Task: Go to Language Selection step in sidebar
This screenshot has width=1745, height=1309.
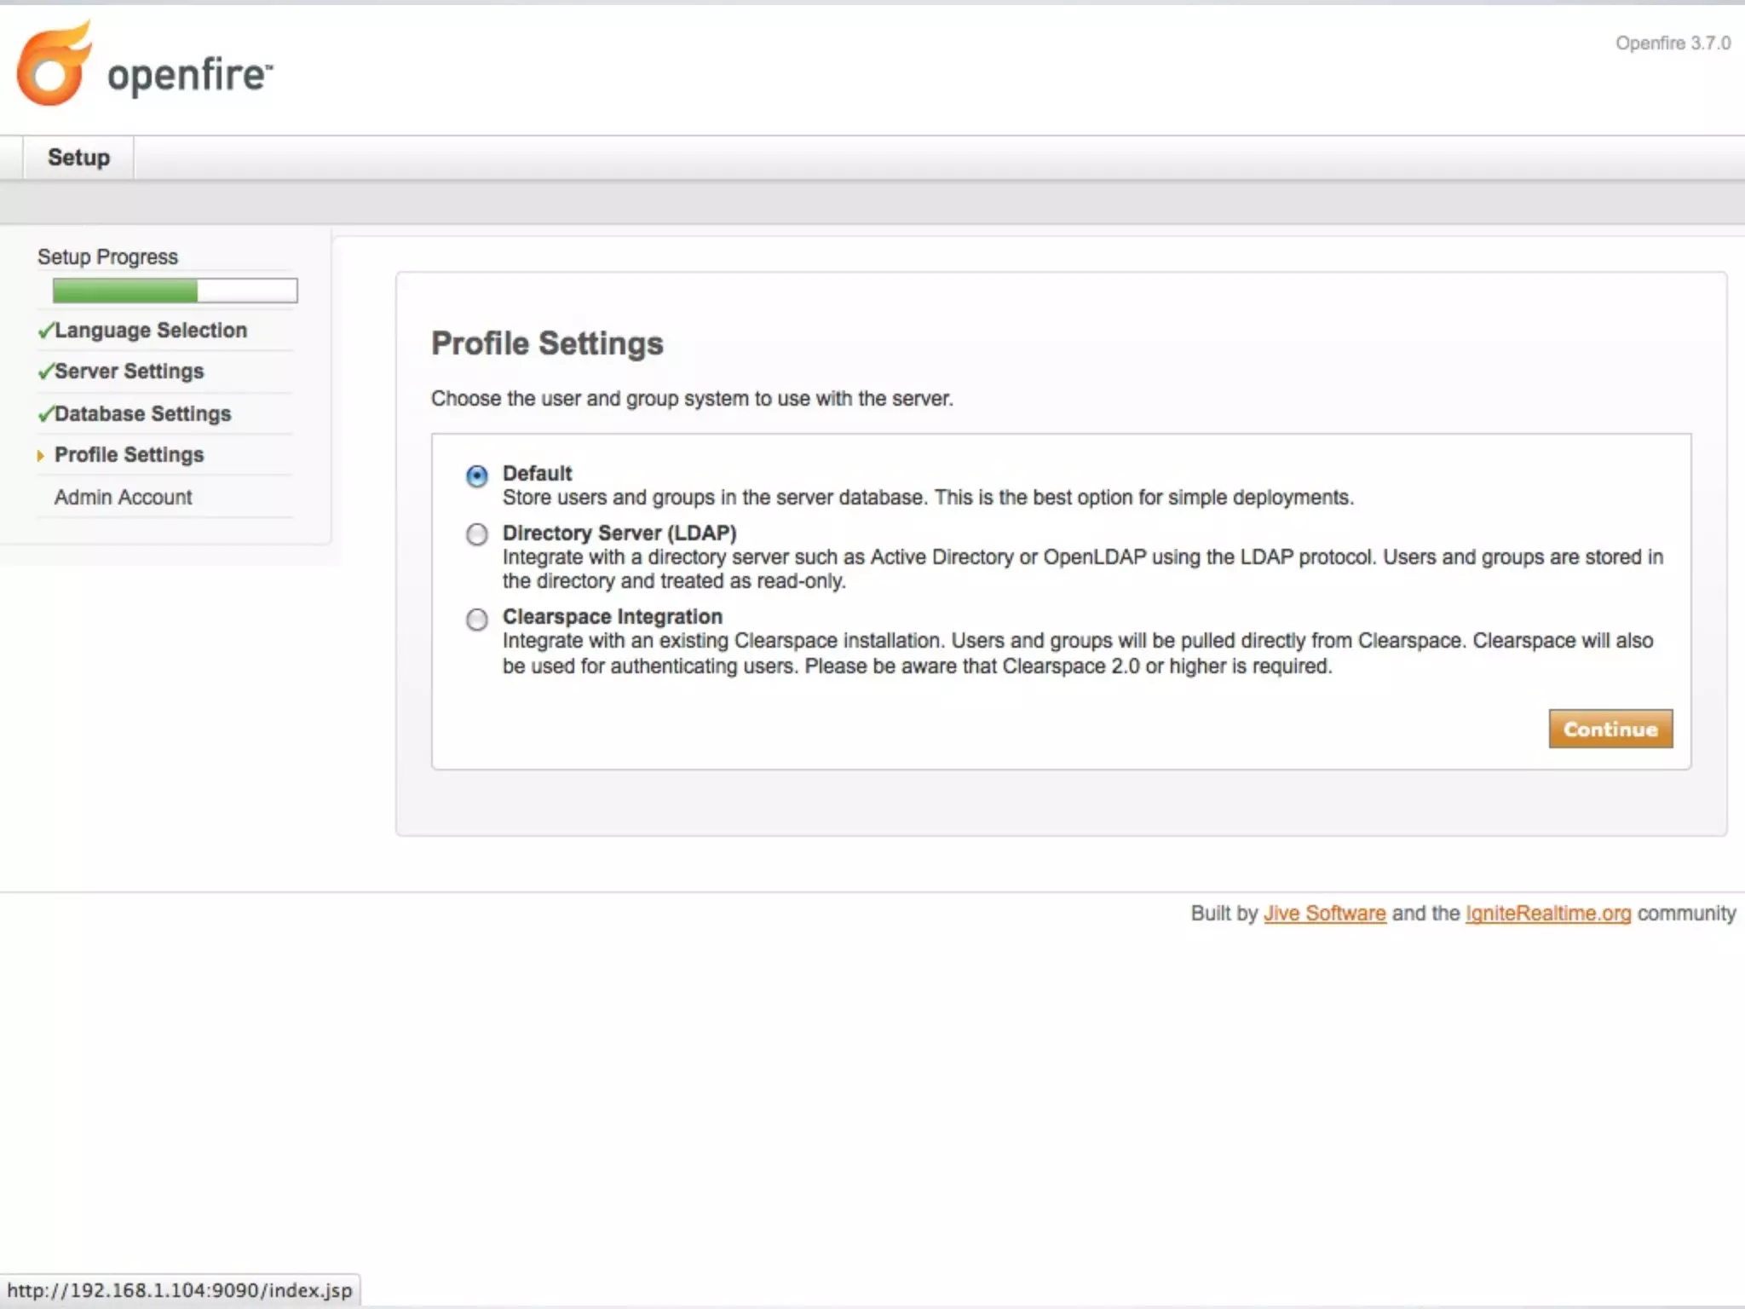Action: pos(151,331)
